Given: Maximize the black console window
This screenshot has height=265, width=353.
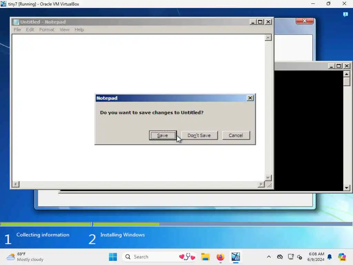Looking at the screenshot, I should (339, 66).
